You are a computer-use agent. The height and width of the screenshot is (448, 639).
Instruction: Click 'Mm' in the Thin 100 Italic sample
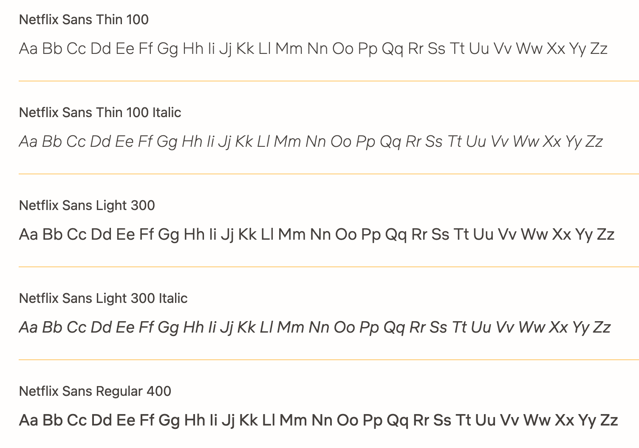288,142
